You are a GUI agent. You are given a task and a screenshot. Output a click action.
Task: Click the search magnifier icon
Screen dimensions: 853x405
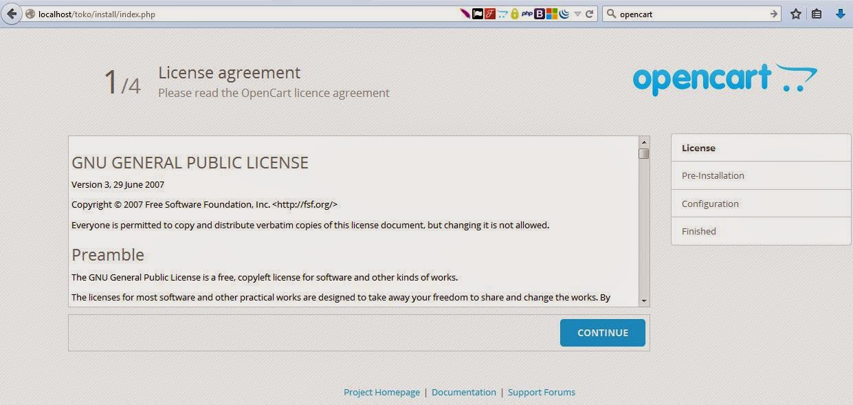[x=611, y=14]
